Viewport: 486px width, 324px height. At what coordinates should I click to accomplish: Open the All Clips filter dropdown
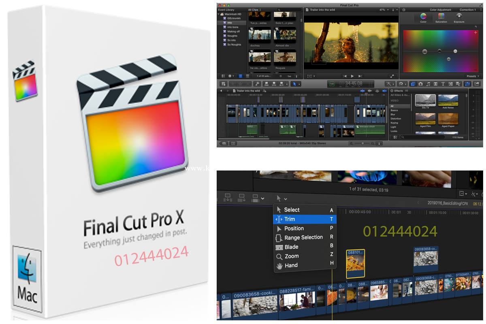254,10
